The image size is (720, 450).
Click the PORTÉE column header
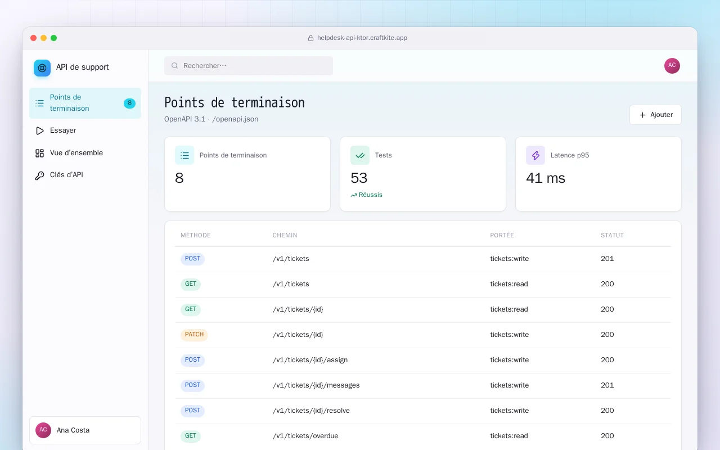(502, 235)
